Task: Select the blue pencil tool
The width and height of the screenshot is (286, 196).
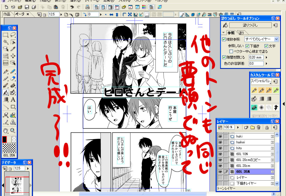Action: tap(13, 71)
